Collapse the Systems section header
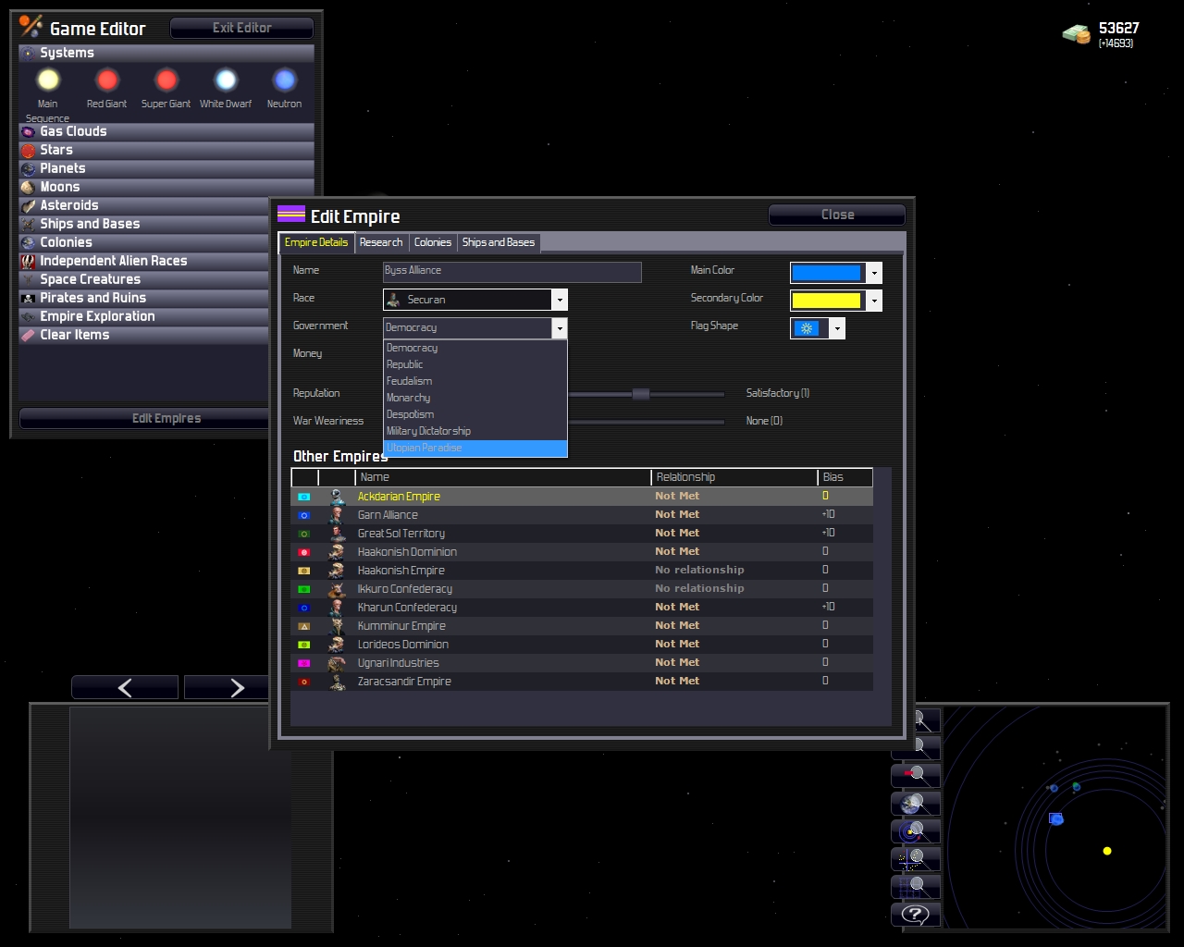Viewport: 1184px width, 947px height. (166, 53)
